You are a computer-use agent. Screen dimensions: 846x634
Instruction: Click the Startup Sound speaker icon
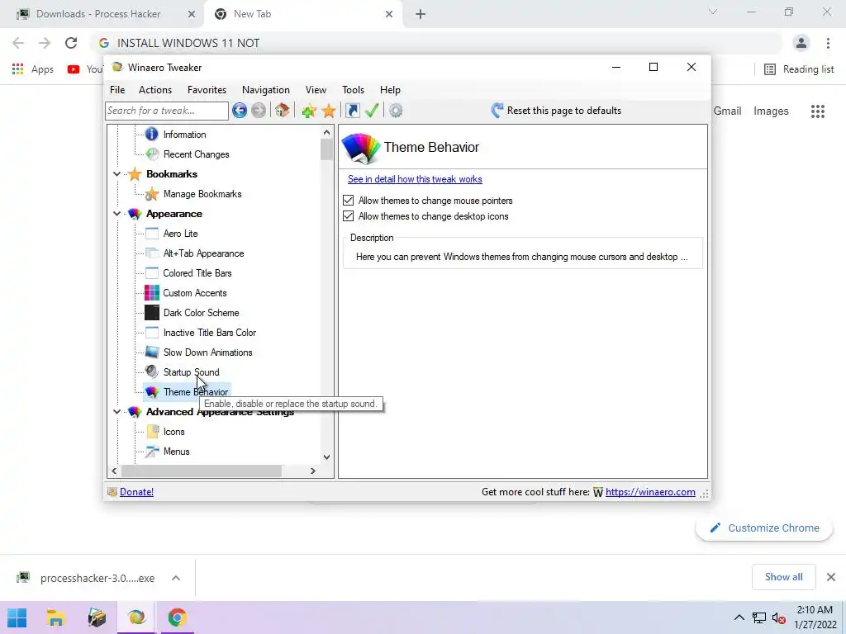point(152,372)
